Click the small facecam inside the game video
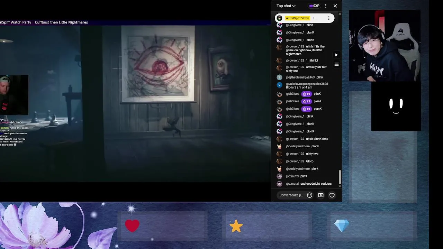The width and height of the screenshot is (443, 249). tap(14, 95)
